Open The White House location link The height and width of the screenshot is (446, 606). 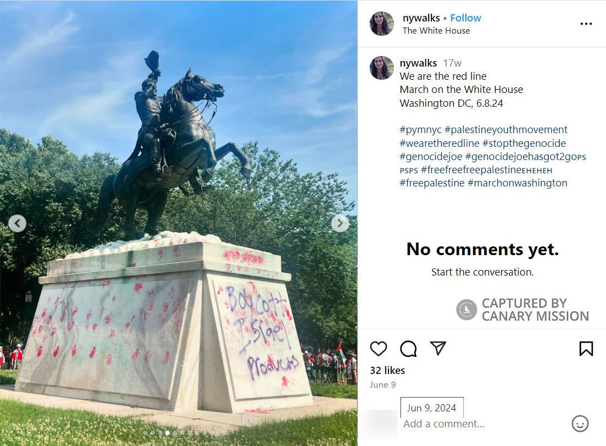[x=436, y=30]
